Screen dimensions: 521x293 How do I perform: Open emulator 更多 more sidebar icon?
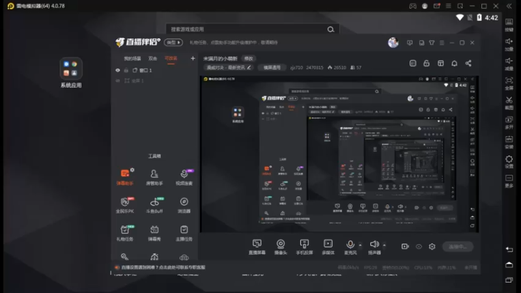(x=509, y=181)
